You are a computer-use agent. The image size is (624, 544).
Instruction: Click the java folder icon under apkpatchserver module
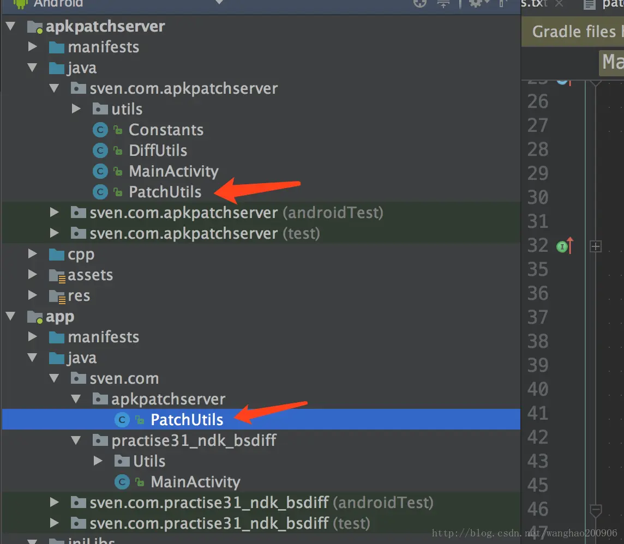57,68
